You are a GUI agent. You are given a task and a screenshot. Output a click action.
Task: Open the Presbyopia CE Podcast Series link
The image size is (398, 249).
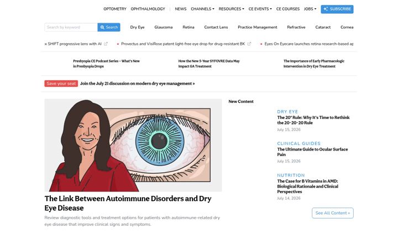click(106, 64)
